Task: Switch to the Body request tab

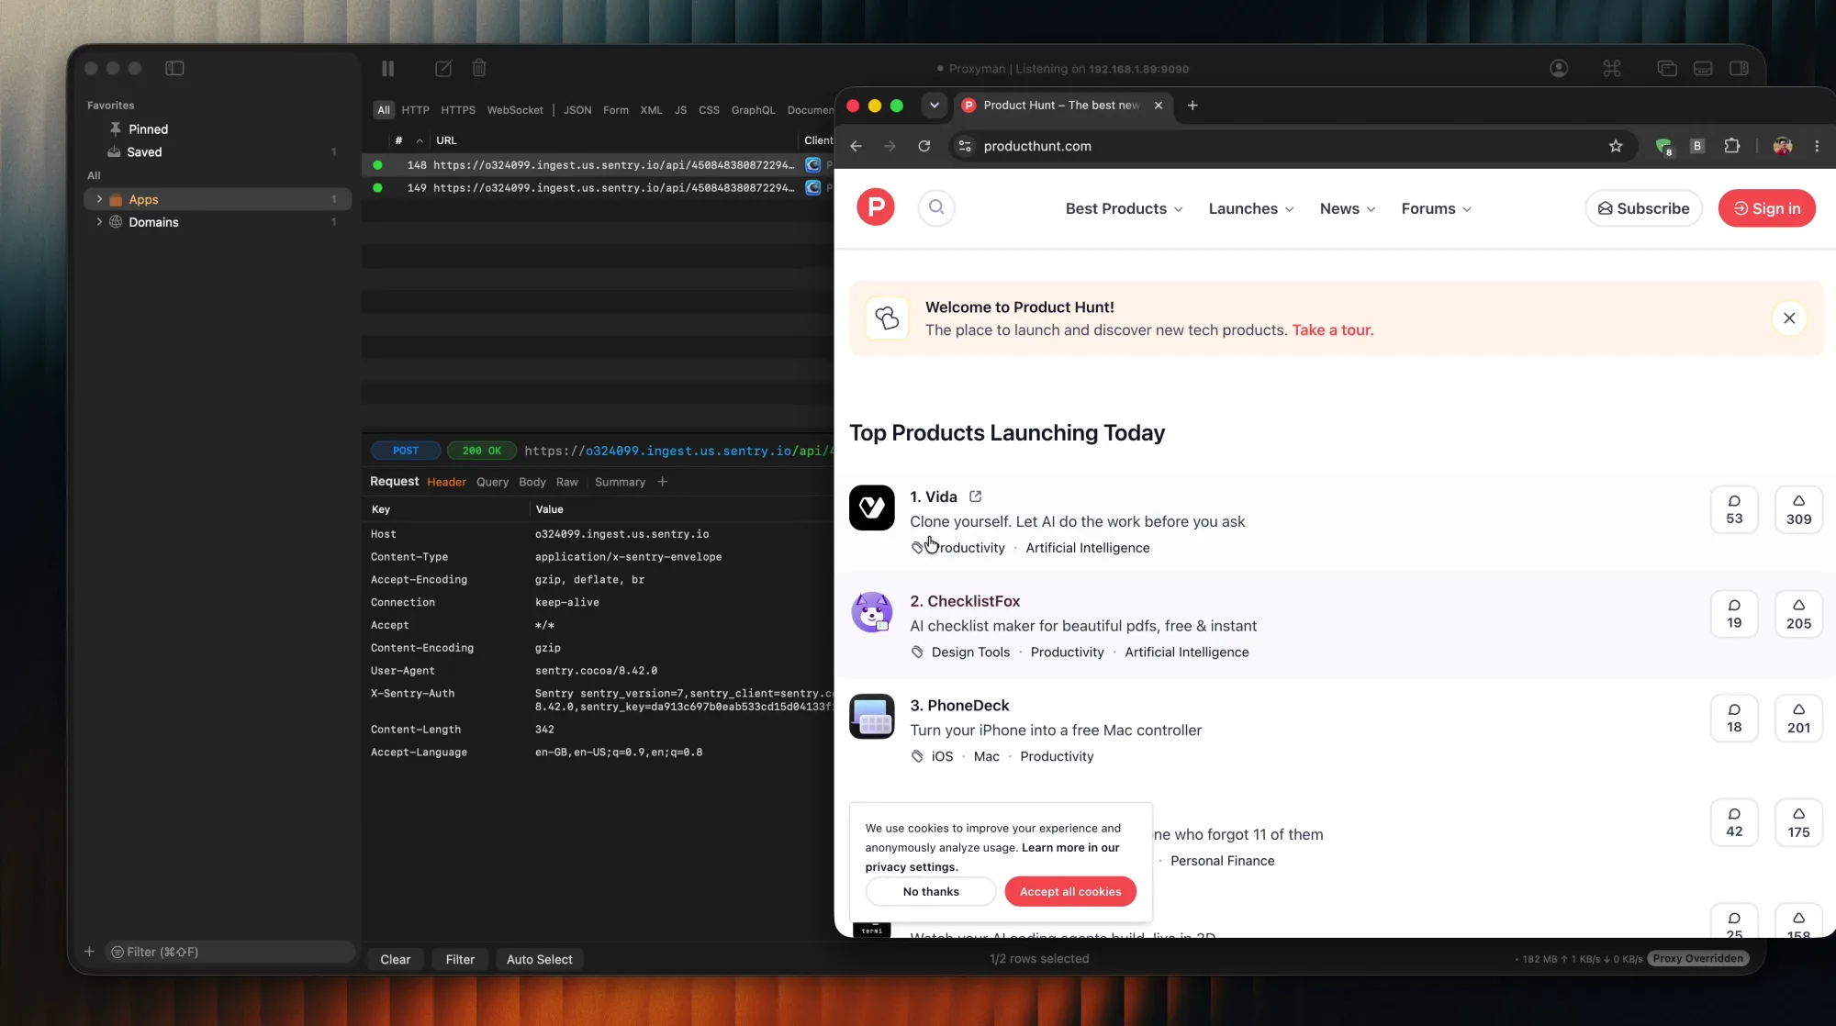Action: click(x=532, y=482)
